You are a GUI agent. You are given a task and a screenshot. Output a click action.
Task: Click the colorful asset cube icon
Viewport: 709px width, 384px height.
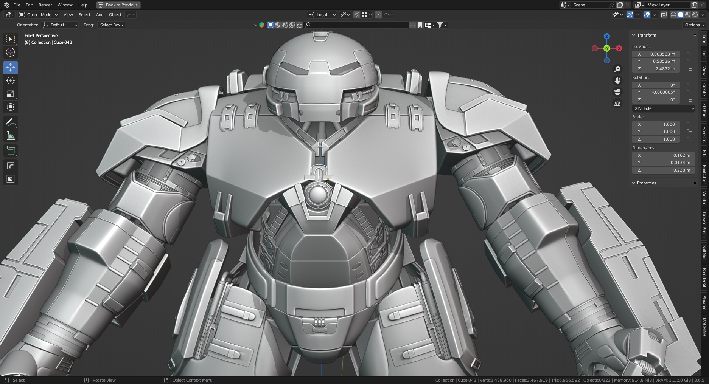pyautogui.click(x=261, y=25)
